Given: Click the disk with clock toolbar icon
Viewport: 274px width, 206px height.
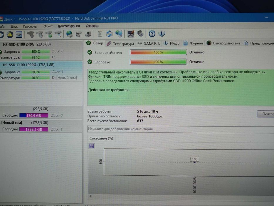Looking at the screenshot, I should (x=40, y=34).
